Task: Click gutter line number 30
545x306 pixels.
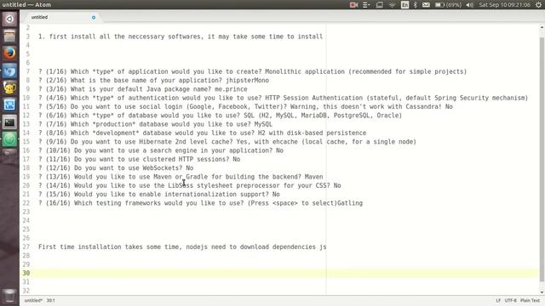Action: [x=26, y=273]
